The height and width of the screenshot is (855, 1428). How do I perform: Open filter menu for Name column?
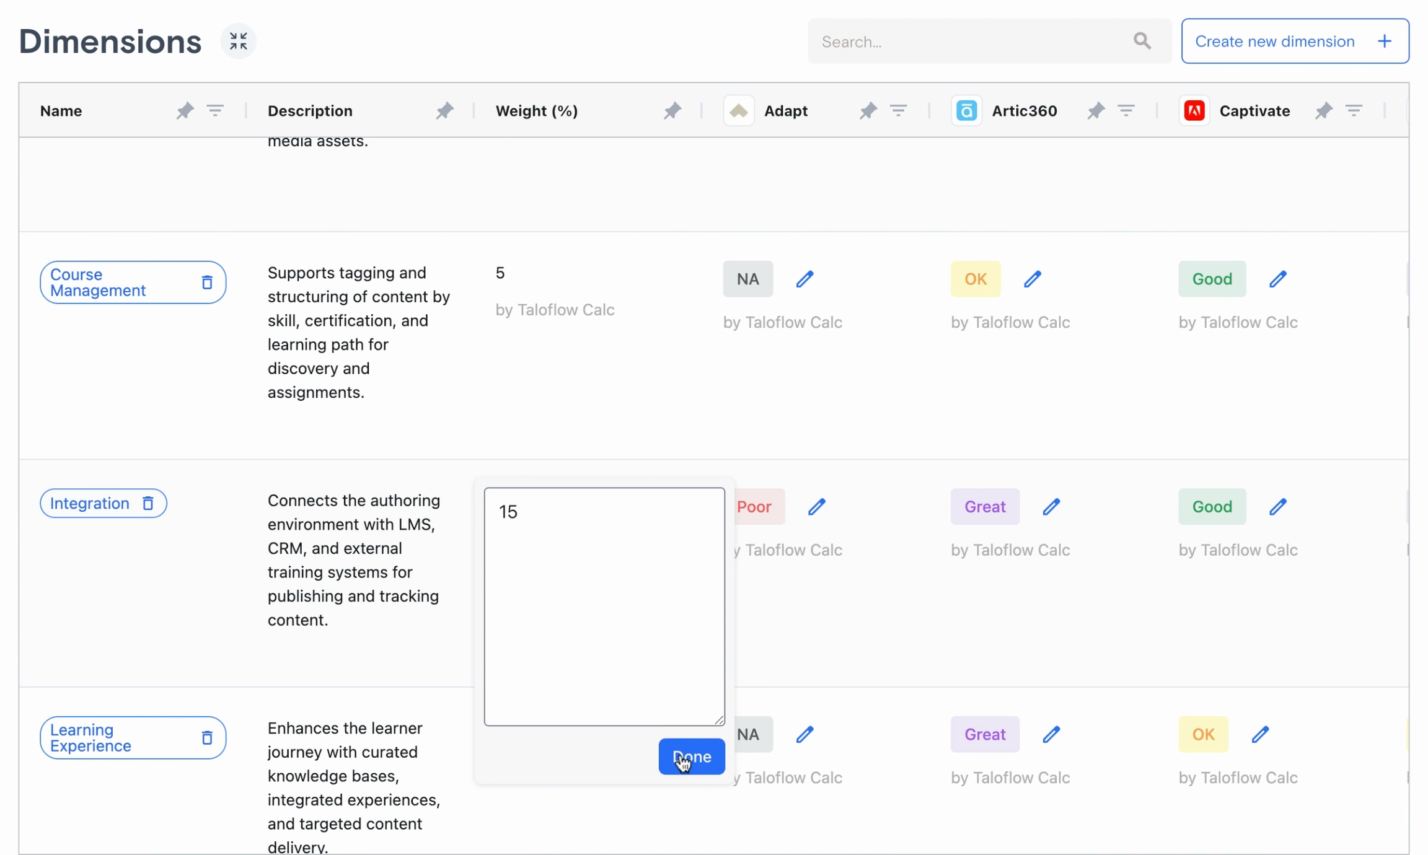(215, 111)
